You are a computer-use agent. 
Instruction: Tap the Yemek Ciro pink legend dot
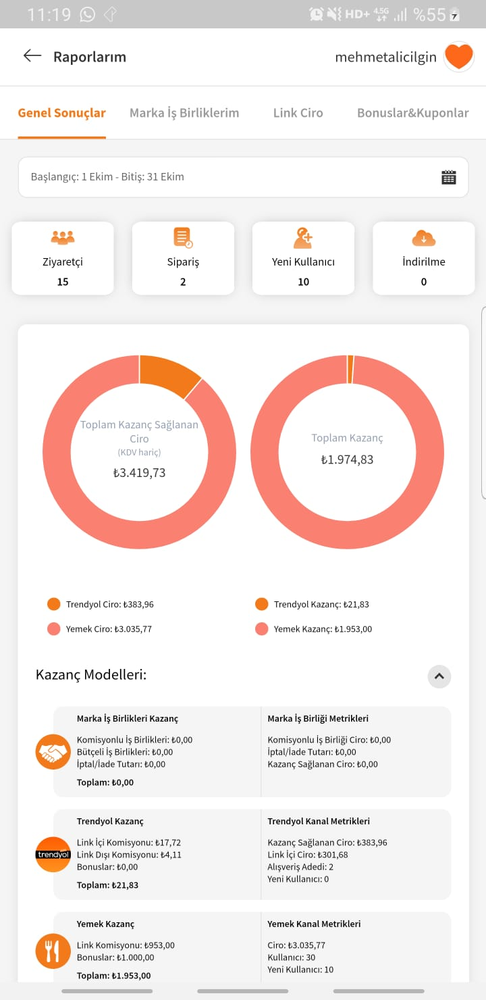pyautogui.click(x=54, y=629)
